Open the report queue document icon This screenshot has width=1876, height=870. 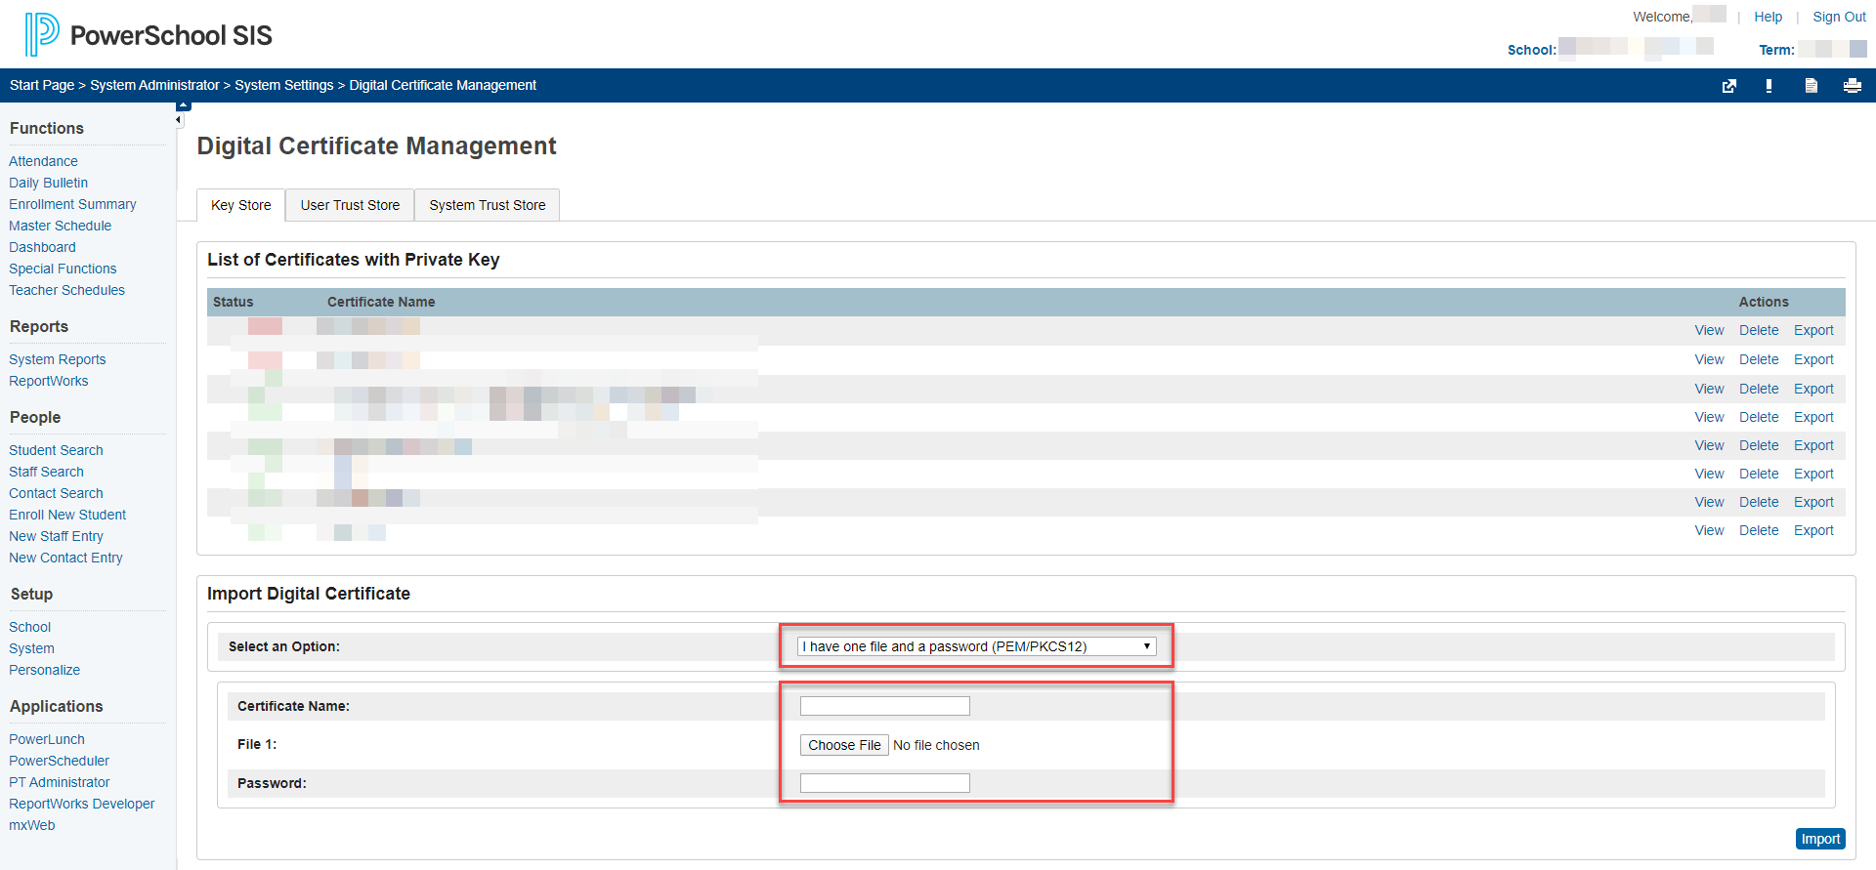coord(1811,86)
